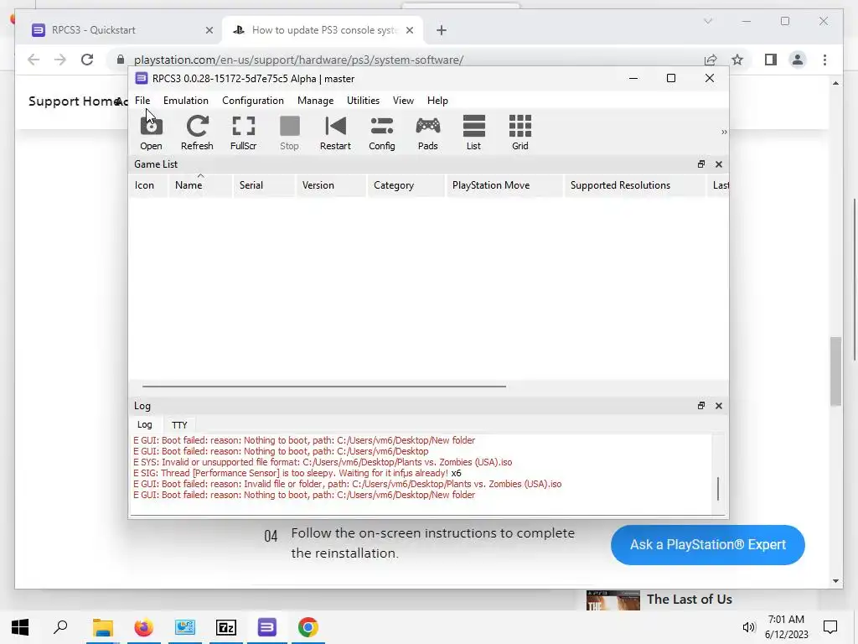
Task: Sort game list by Name column
Action: coord(199,185)
